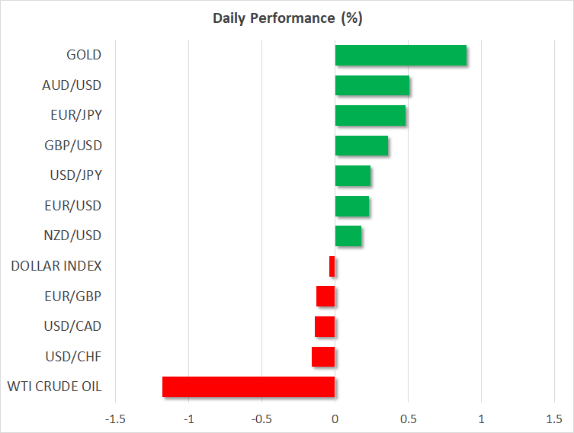The width and height of the screenshot is (574, 433).
Task: Click the WTI CRUDE OIL category label
Action: (53, 386)
